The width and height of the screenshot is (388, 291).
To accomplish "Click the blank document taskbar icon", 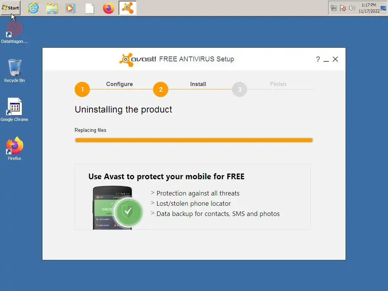I will (x=89, y=8).
